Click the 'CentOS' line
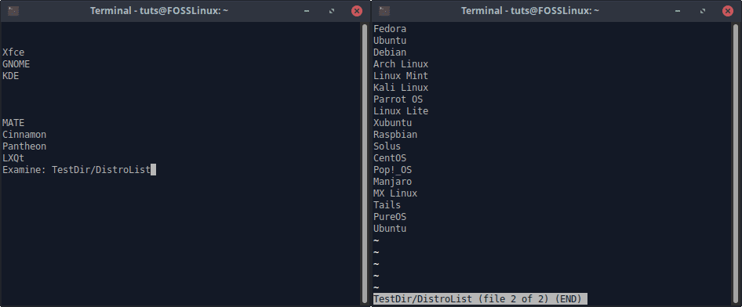The image size is (742, 307). (x=390, y=158)
